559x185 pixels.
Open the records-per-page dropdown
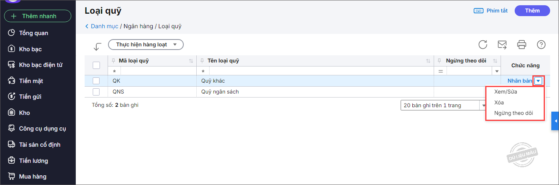click(483, 105)
